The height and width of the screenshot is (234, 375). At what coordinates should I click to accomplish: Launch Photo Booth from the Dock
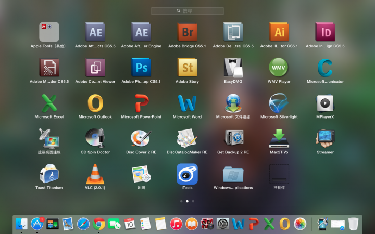tap(207, 224)
